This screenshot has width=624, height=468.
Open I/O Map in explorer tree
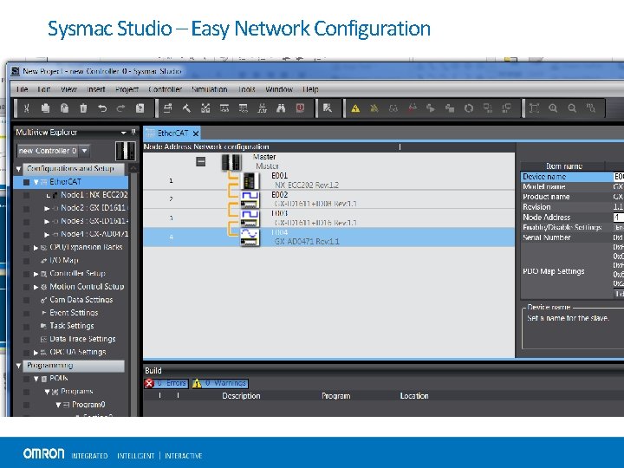click(63, 260)
